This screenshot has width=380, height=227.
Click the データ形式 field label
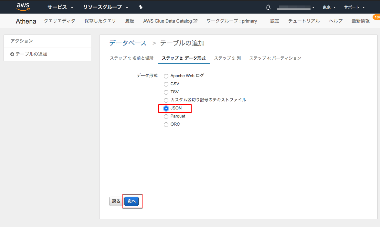[x=147, y=76]
